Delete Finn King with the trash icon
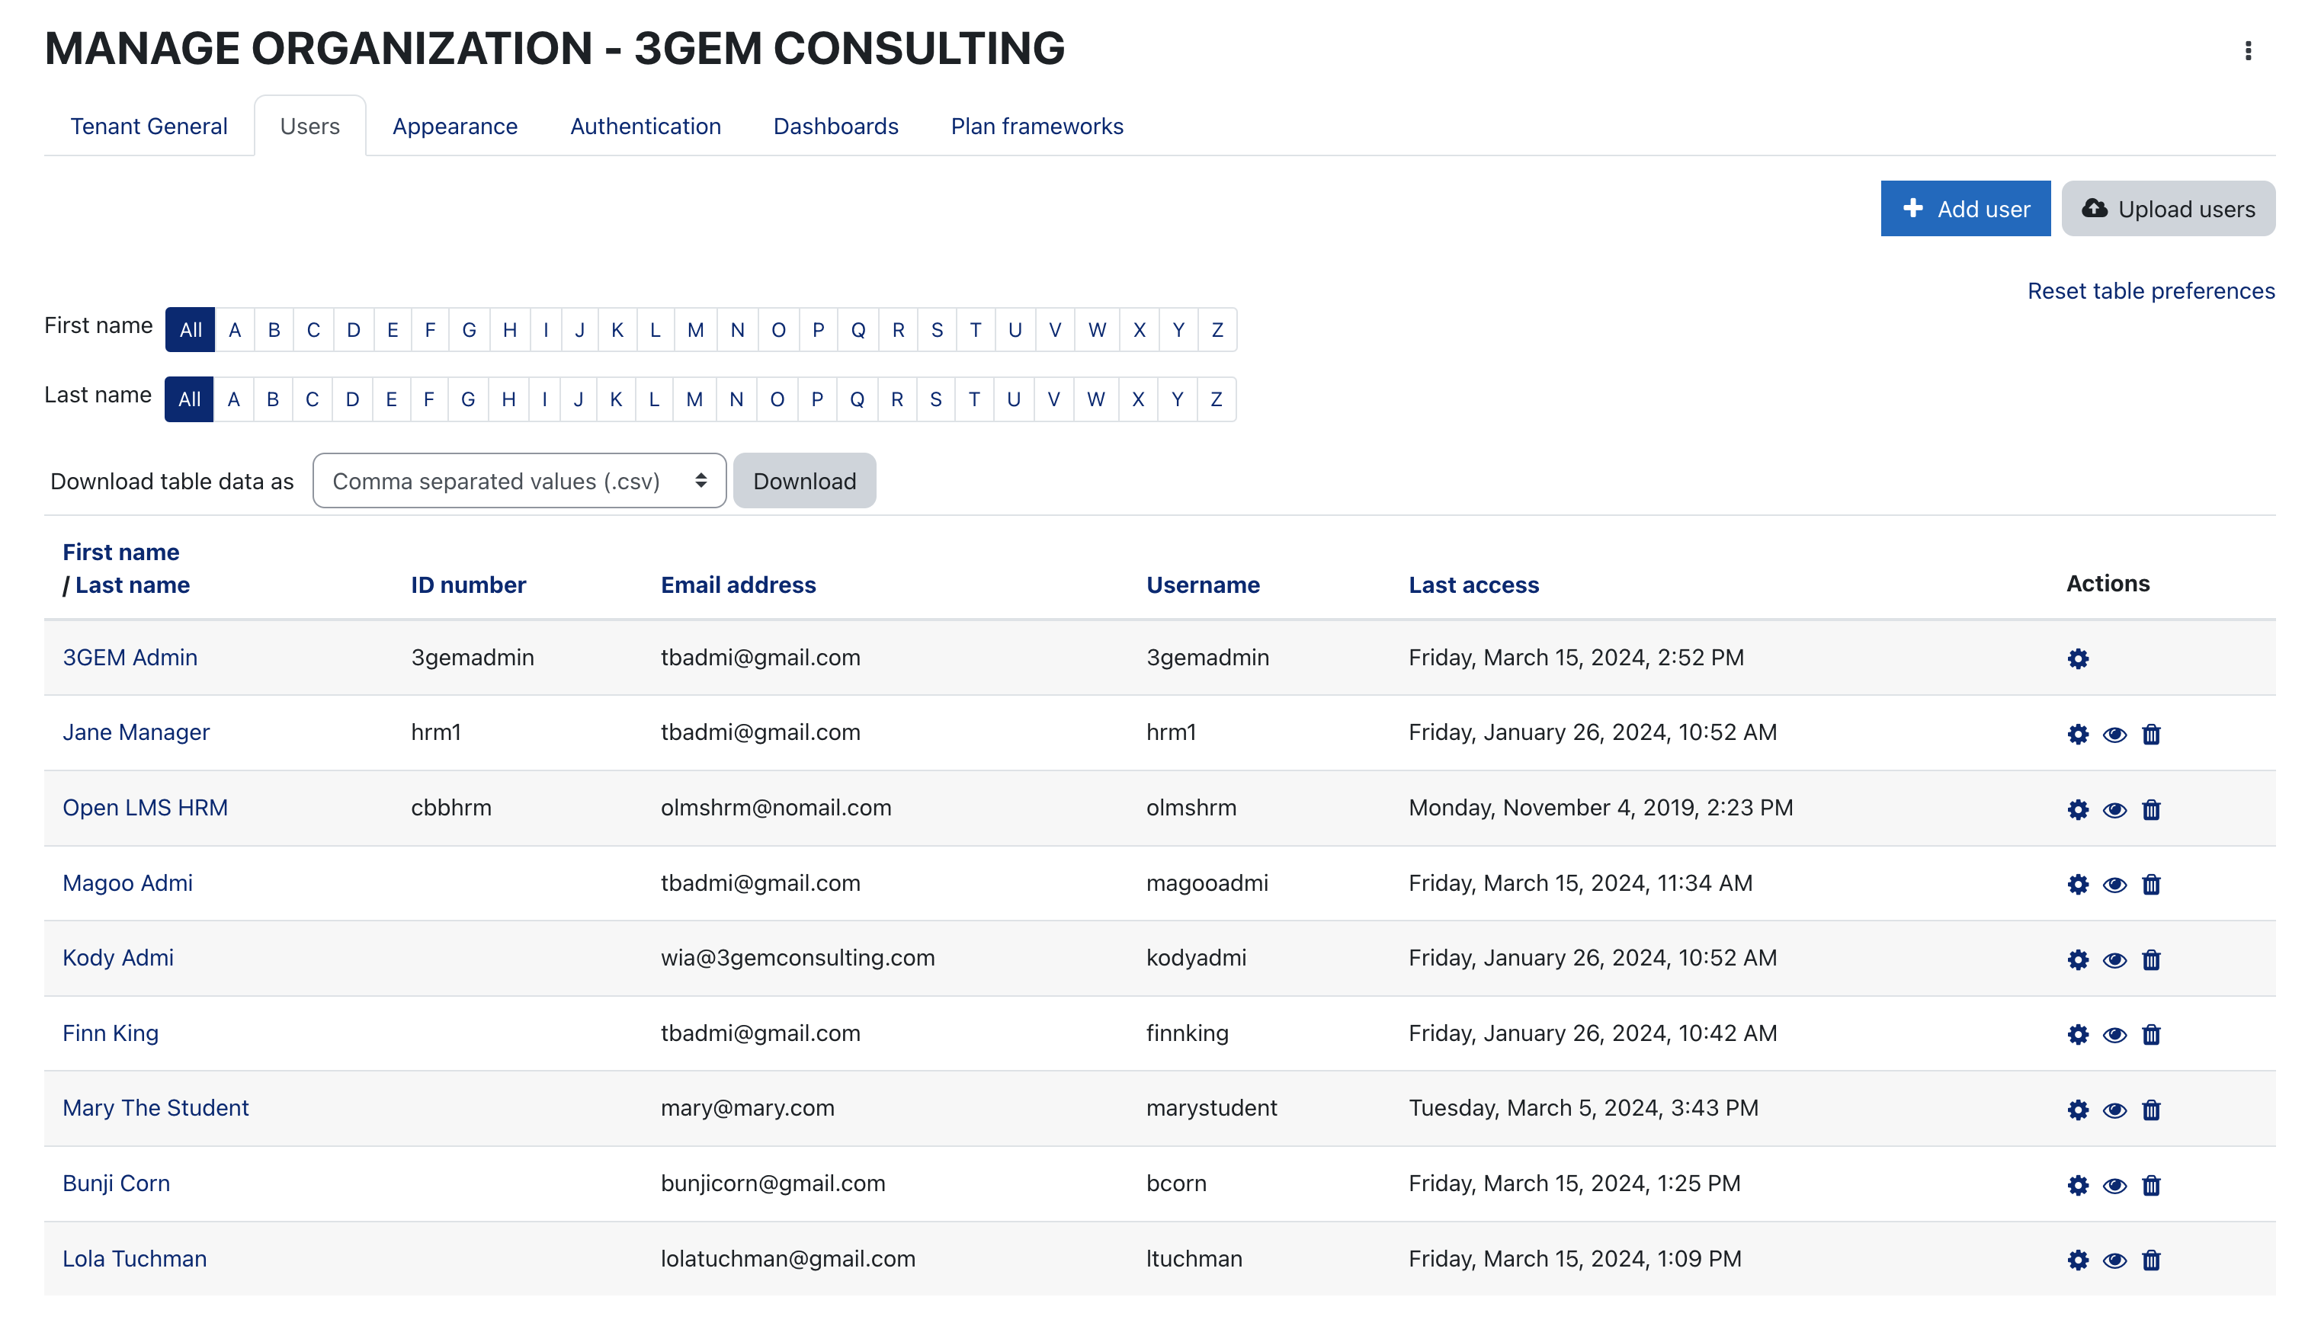This screenshot has height=1326, width=2305. coord(2150,1035)
